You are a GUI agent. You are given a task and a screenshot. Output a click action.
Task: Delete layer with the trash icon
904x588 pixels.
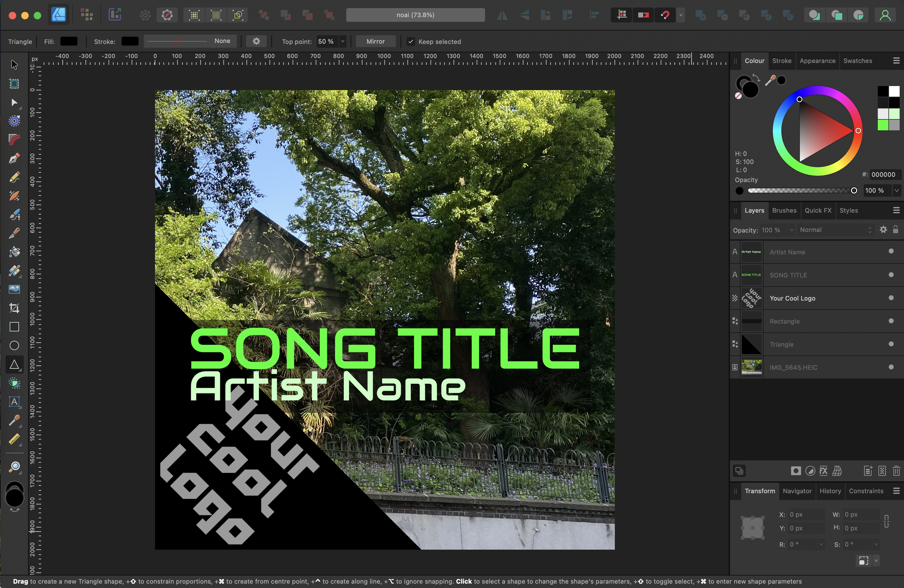897,471
